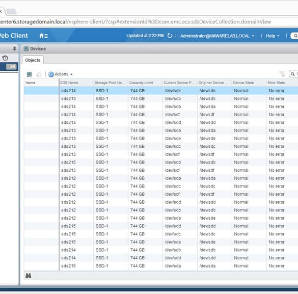Select the sds215 row with /dev/sda
The width and height of the screenshot is (298, 294).
[x=161, y=266]
